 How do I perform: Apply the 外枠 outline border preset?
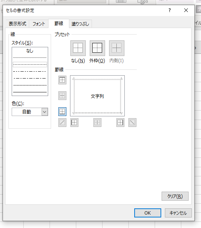click(97, 48)
